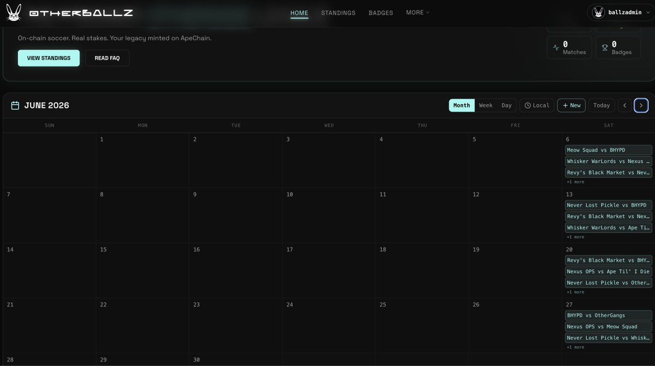The height and width of the screenshot is (366, 655).
Task: Expand +1 more on June 6
Action: pyautogui.click(x=575, y=182)
